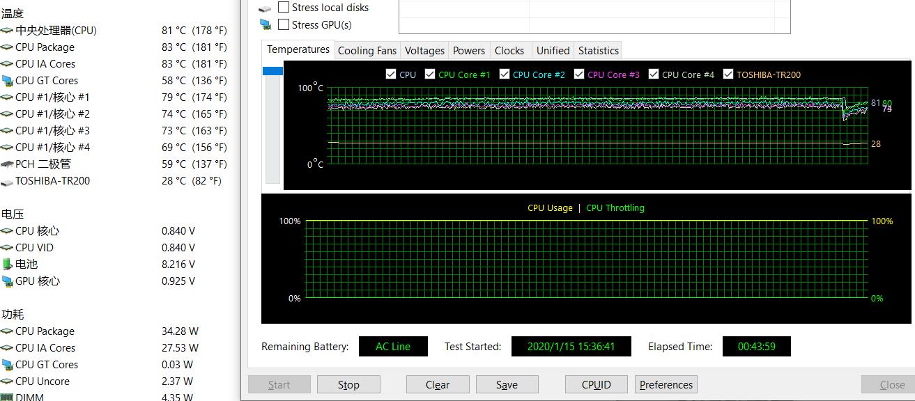Screen dimensions: 915x401
Task: Click the CPU Throttling graph label
Action: (x=615, y=208)
